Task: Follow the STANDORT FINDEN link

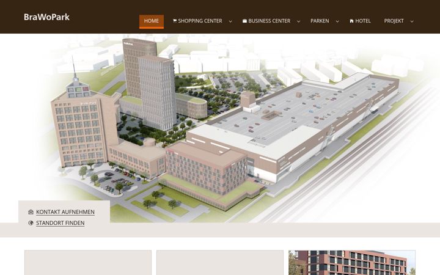Action: [60, 223]
